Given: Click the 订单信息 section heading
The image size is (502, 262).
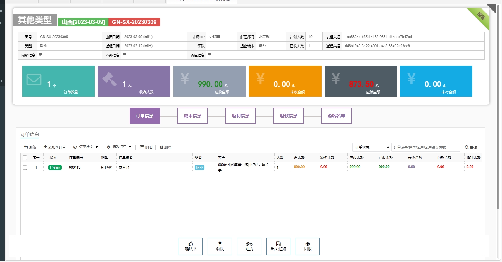Looking at the screenshot, I should [30, 134].
